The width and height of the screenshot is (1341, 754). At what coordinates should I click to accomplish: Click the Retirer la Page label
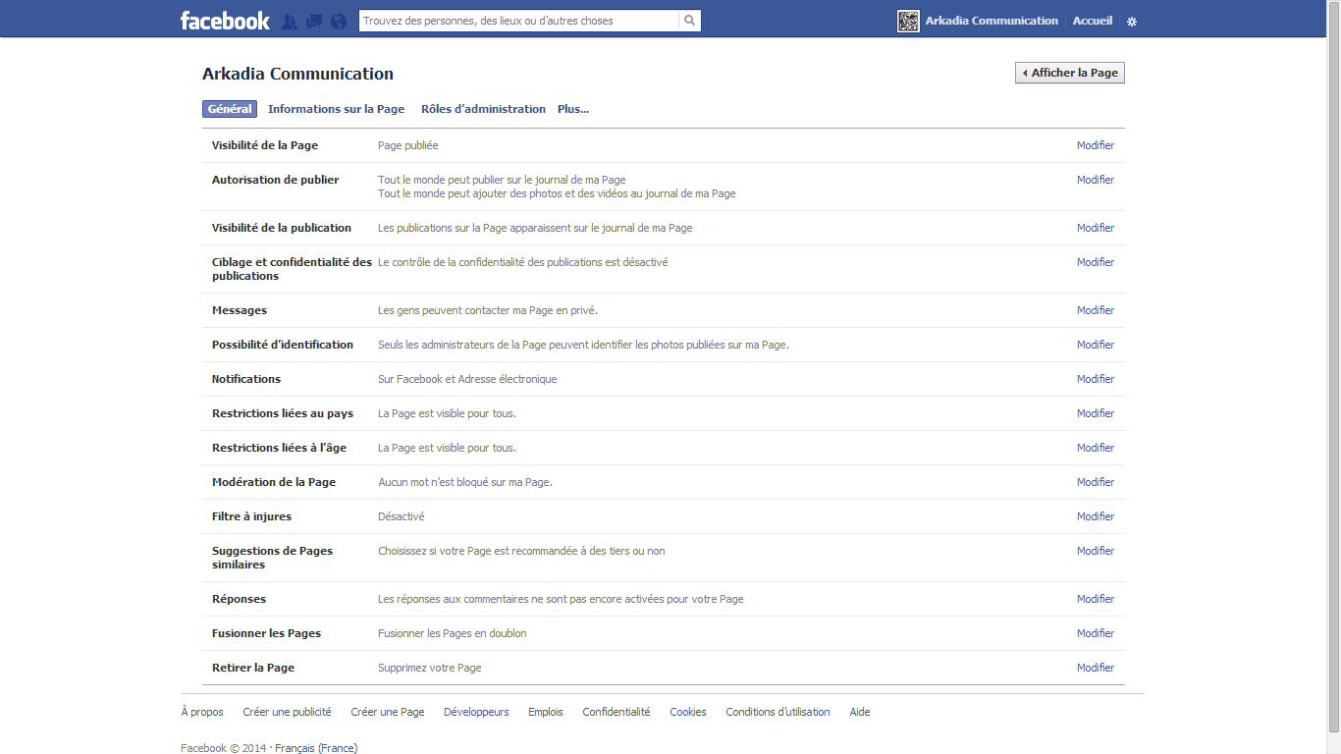253,668
